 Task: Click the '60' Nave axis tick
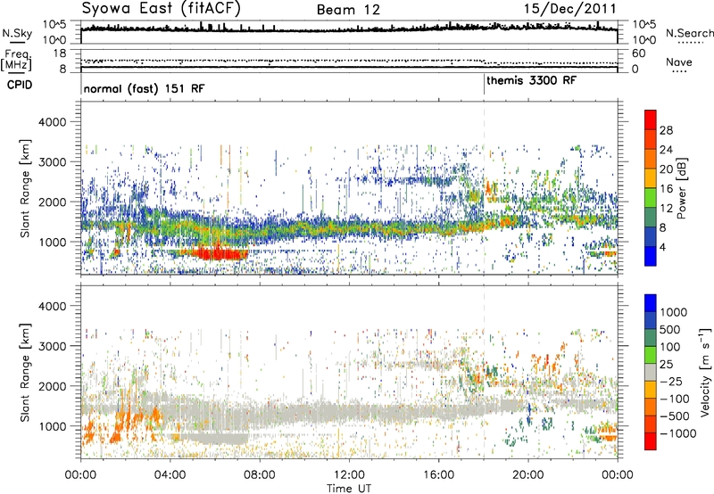coord(638,54)
